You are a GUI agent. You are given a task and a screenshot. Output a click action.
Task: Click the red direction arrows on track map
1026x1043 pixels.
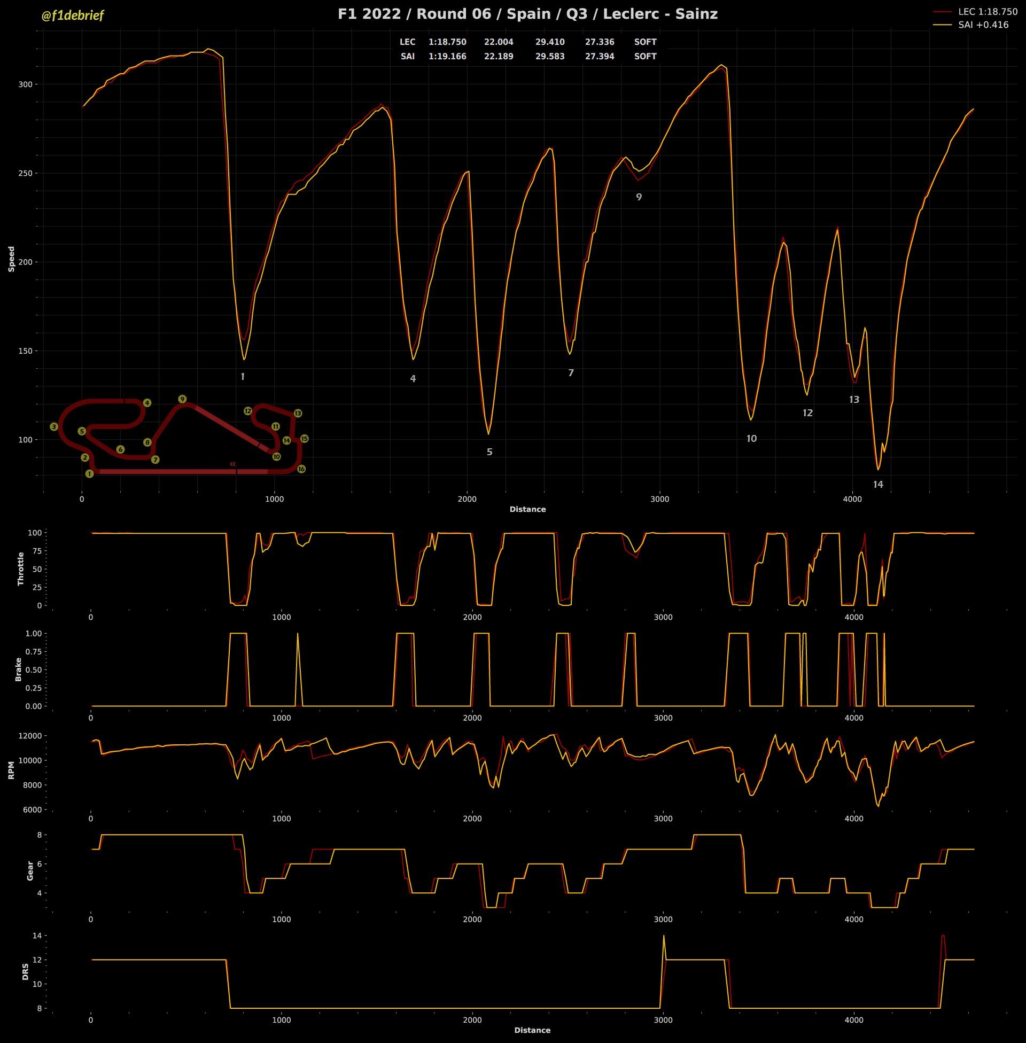click(233, 464)
